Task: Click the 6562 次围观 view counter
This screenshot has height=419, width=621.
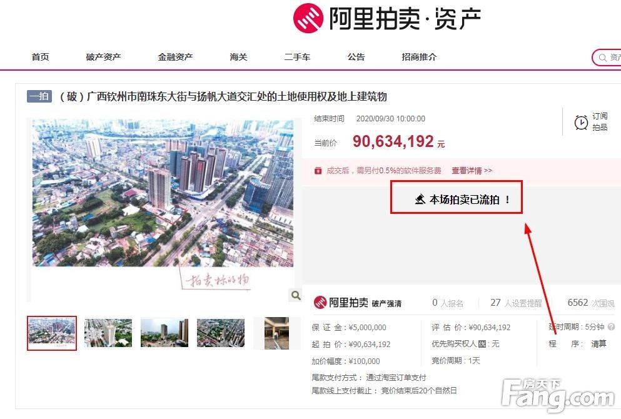Action: point(591,303)
